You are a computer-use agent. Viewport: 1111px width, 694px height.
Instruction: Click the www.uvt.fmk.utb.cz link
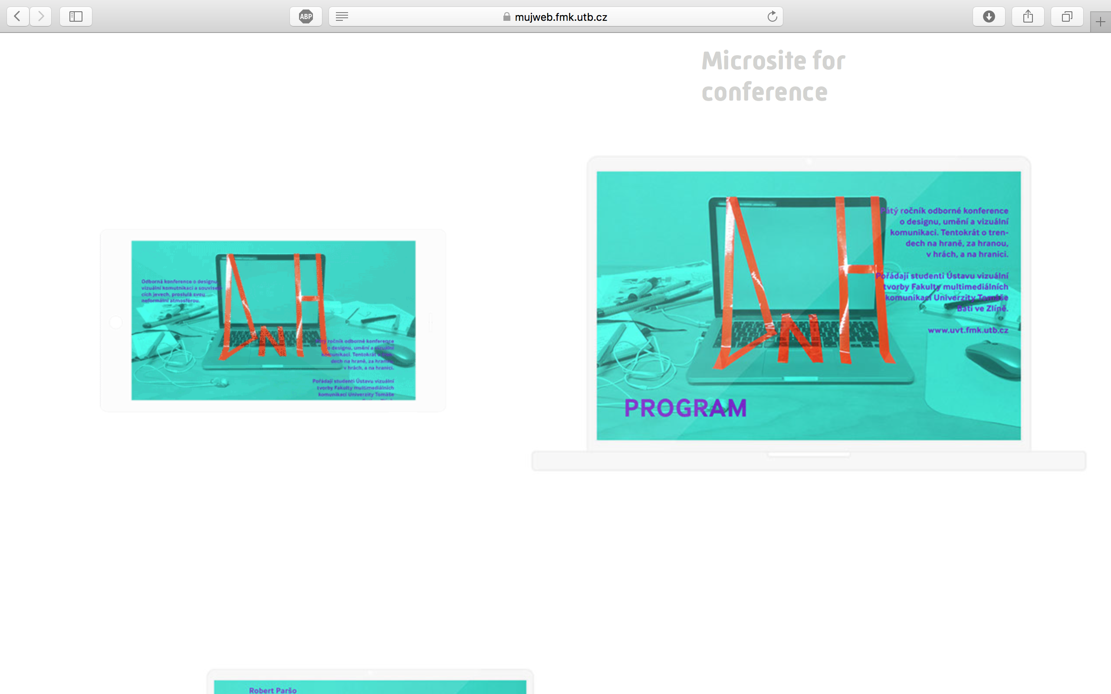[968, 330]
